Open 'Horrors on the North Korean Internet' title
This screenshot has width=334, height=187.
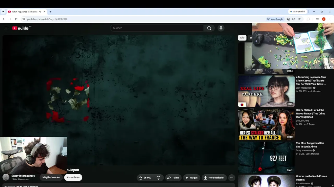[x=311, y=178]
